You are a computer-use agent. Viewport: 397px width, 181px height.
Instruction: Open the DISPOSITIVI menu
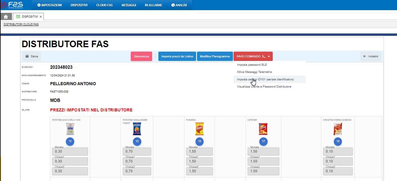pyautogui.click(x=79, y=5)
